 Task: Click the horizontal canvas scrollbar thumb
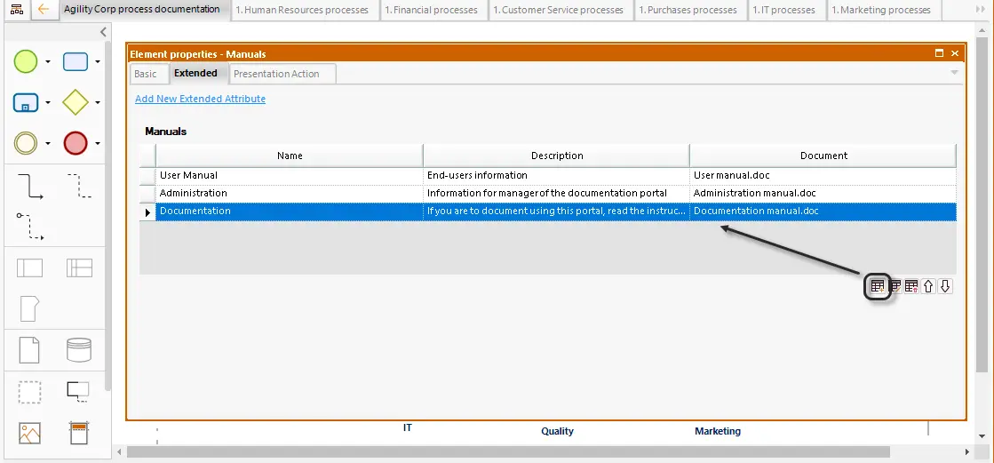pos(508,451)
